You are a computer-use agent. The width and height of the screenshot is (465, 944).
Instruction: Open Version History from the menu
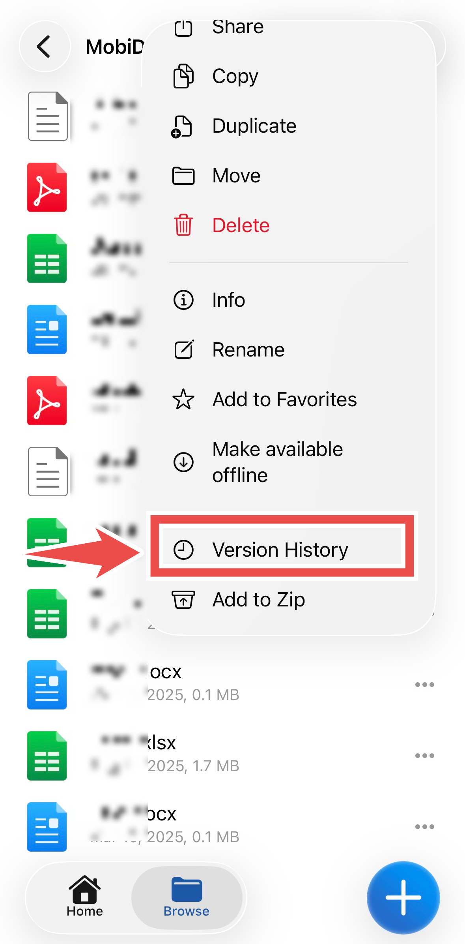282,550
